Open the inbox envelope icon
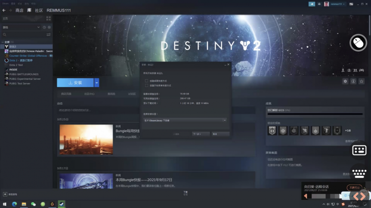This screenshot has height=208, width=371. [319, 4]
